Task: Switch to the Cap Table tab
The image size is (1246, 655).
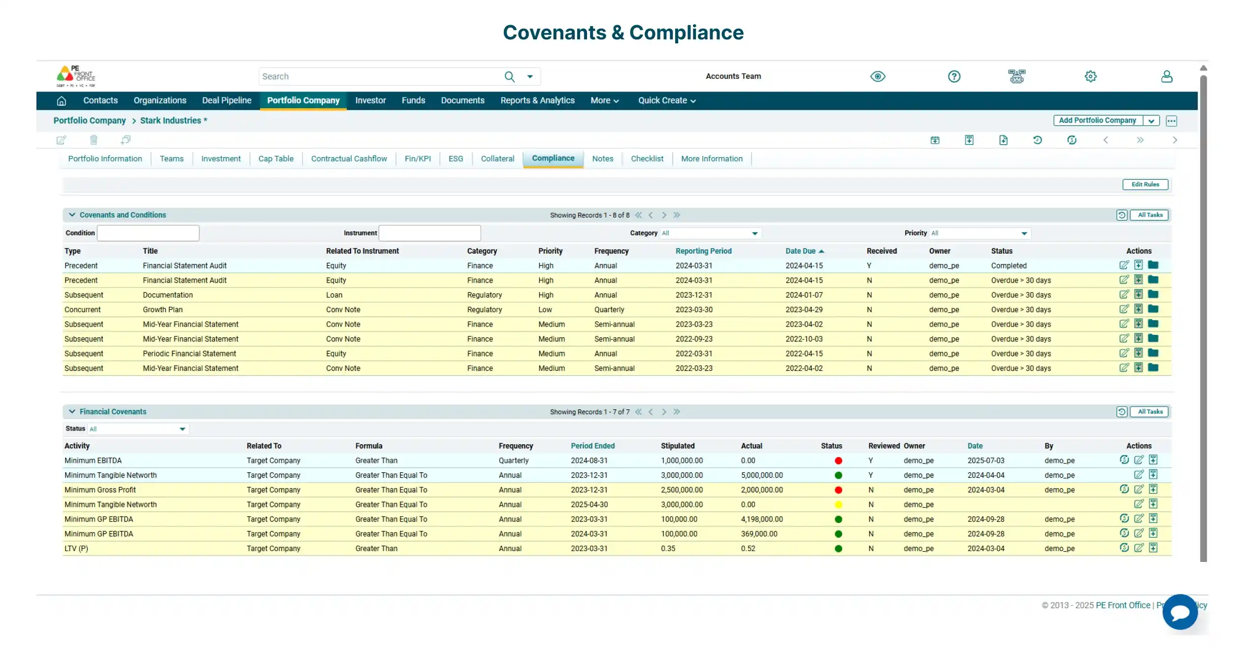Action: [x=276, y=159]
